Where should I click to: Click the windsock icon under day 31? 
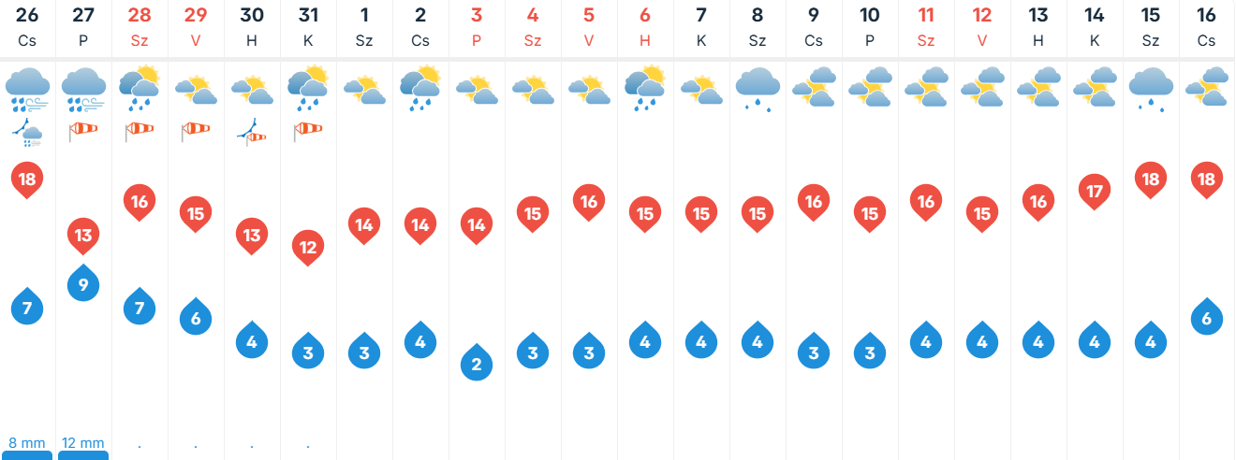[x=308, y=131]
